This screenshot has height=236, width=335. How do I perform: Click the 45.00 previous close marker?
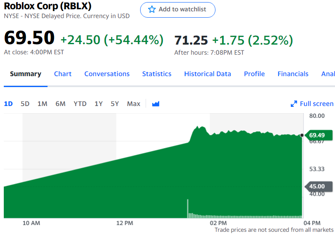tap(318, 186)
